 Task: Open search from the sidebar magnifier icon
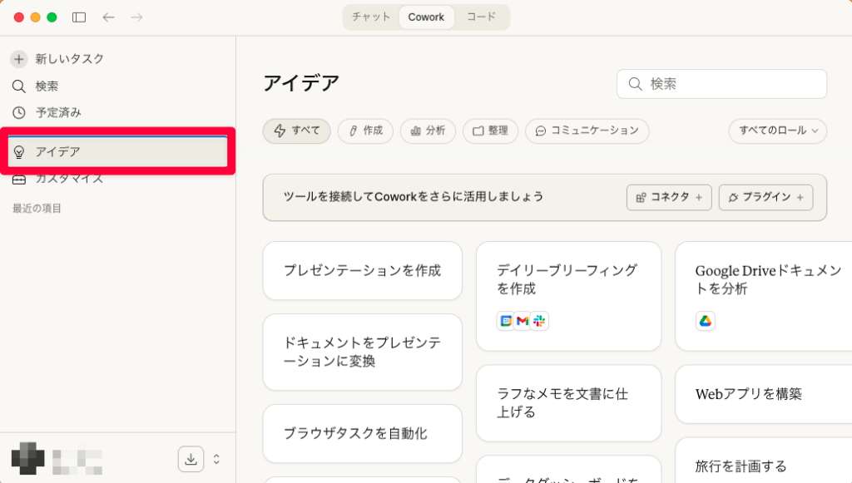click(x=18, y=86)
